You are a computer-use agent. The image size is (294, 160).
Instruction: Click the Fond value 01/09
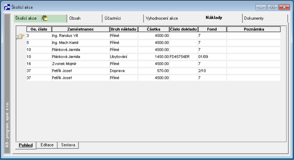pyautogui.click(x=212, y=57)
